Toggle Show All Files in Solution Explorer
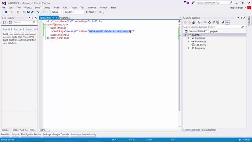The width and height of the screenshot is (252, 142). coord(218,22)
